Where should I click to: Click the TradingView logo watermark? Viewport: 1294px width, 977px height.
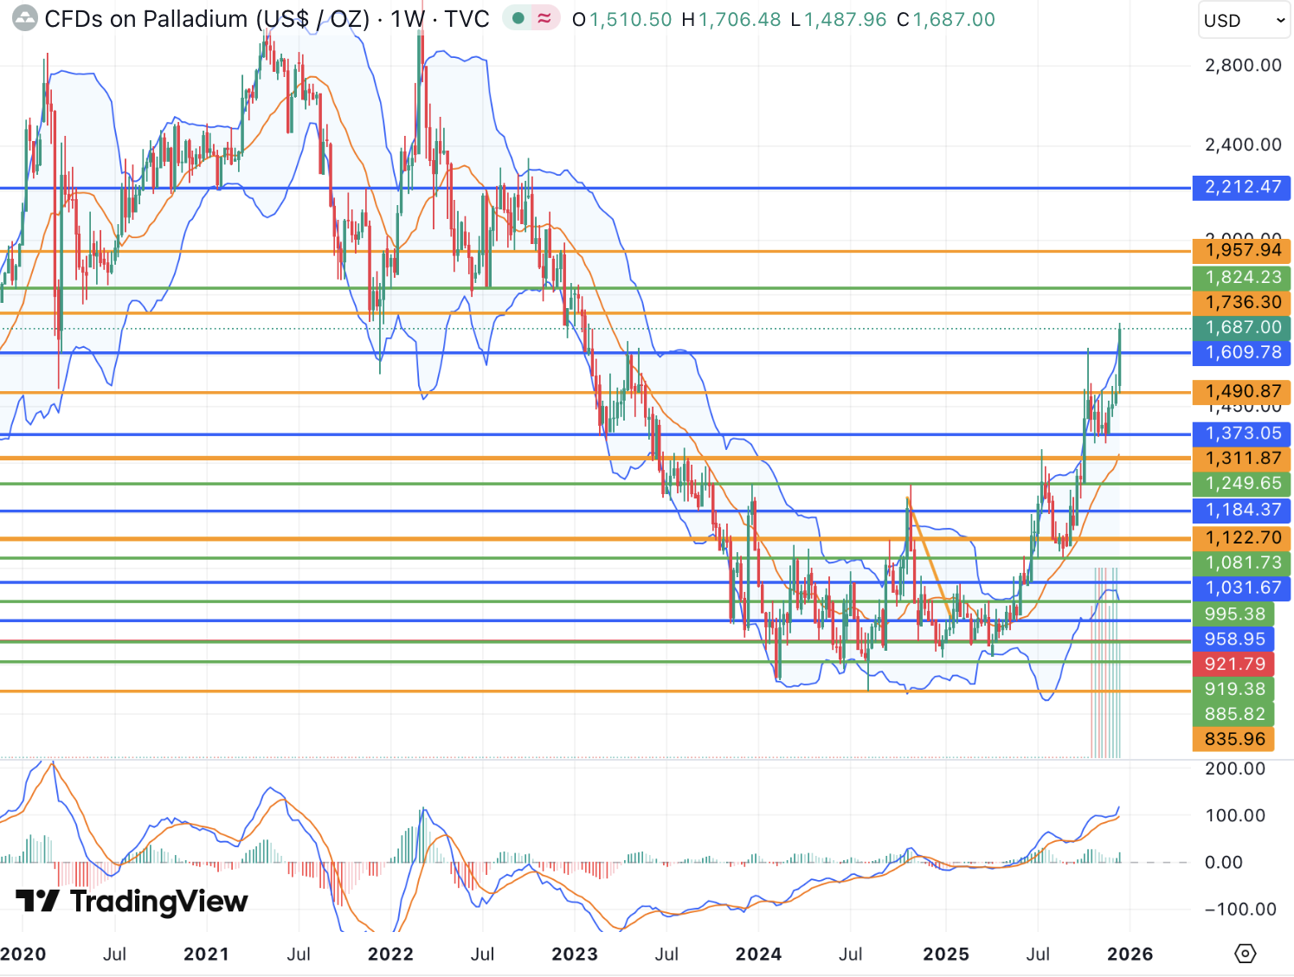[x=132, y=901]
